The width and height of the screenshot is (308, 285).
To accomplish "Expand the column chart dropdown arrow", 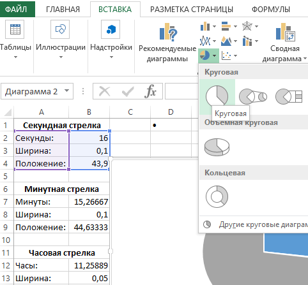I will (214, 26).
